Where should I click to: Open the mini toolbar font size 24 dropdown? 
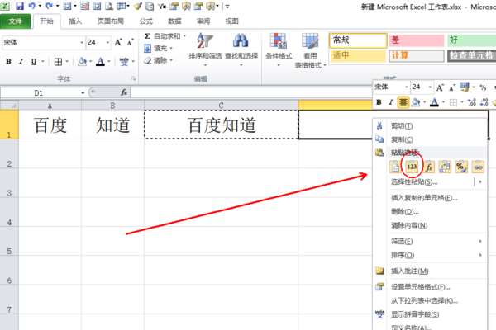[430, 87]
